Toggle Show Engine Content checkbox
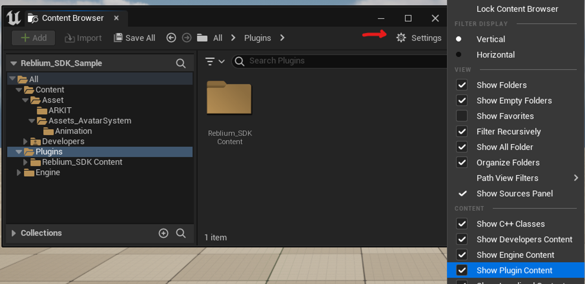Image resolution: width=585 pixels, height=284 pixels. click(462, 255)
